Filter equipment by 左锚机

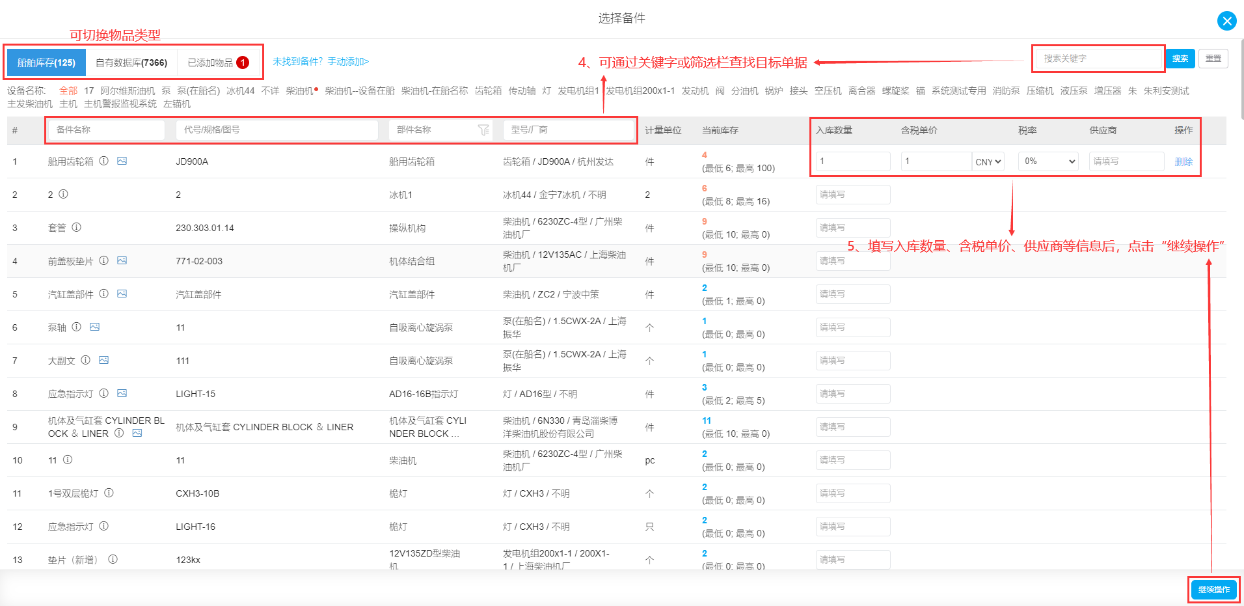[x=177, y=103]
